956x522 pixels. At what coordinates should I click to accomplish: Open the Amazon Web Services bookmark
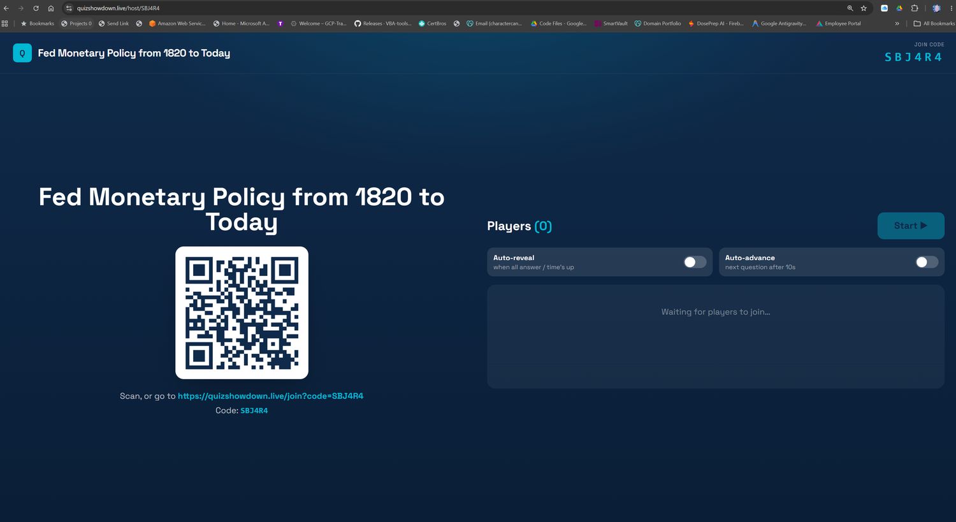click(177, 24)
